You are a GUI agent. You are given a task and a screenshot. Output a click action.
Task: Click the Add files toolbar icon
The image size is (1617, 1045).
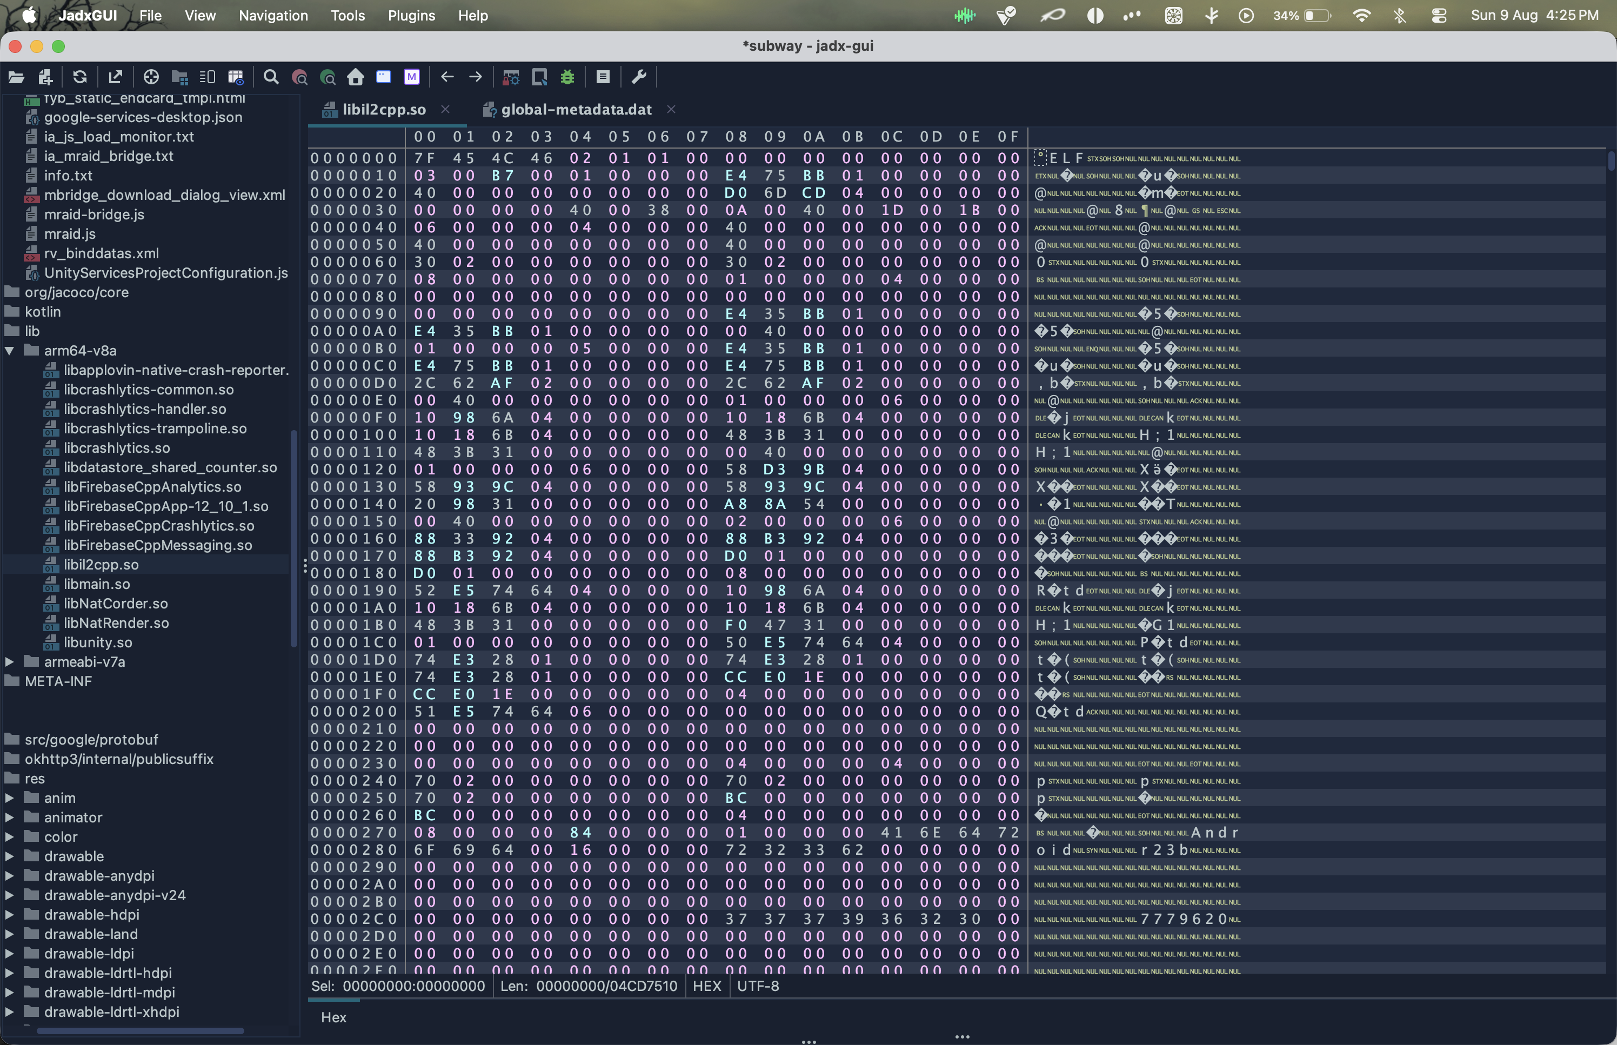tap(45, 77)
